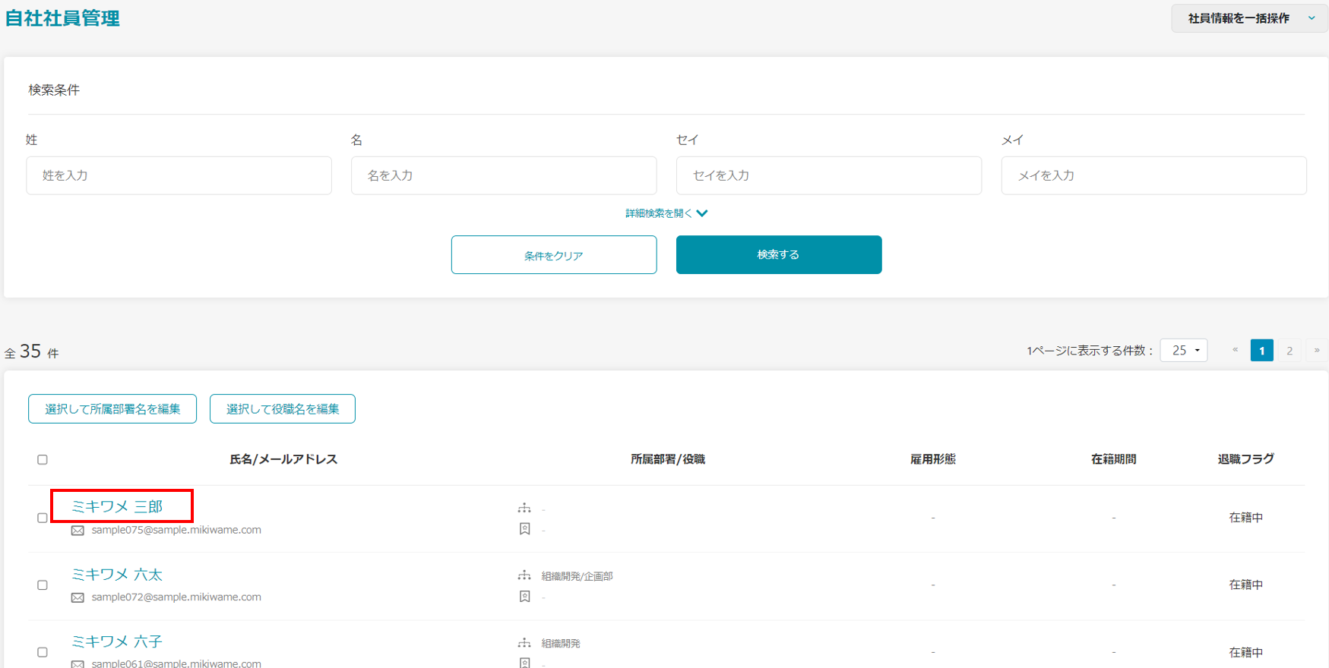
Task: Expand 詳細検索を開く advanced search
Action: pyautogui.click(x=666, y=213)
